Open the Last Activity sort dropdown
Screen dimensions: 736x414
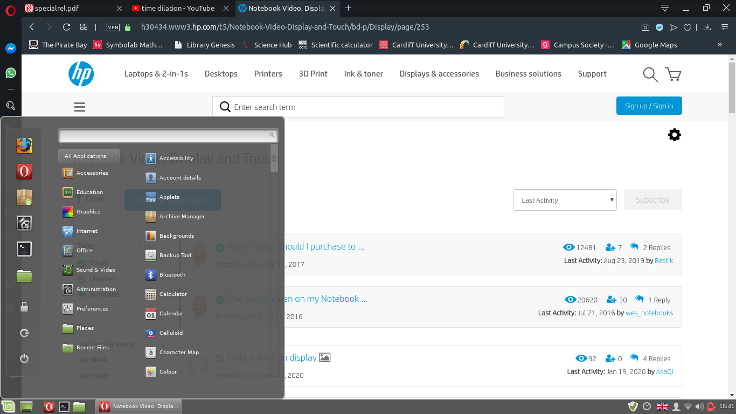pos(565,200)
